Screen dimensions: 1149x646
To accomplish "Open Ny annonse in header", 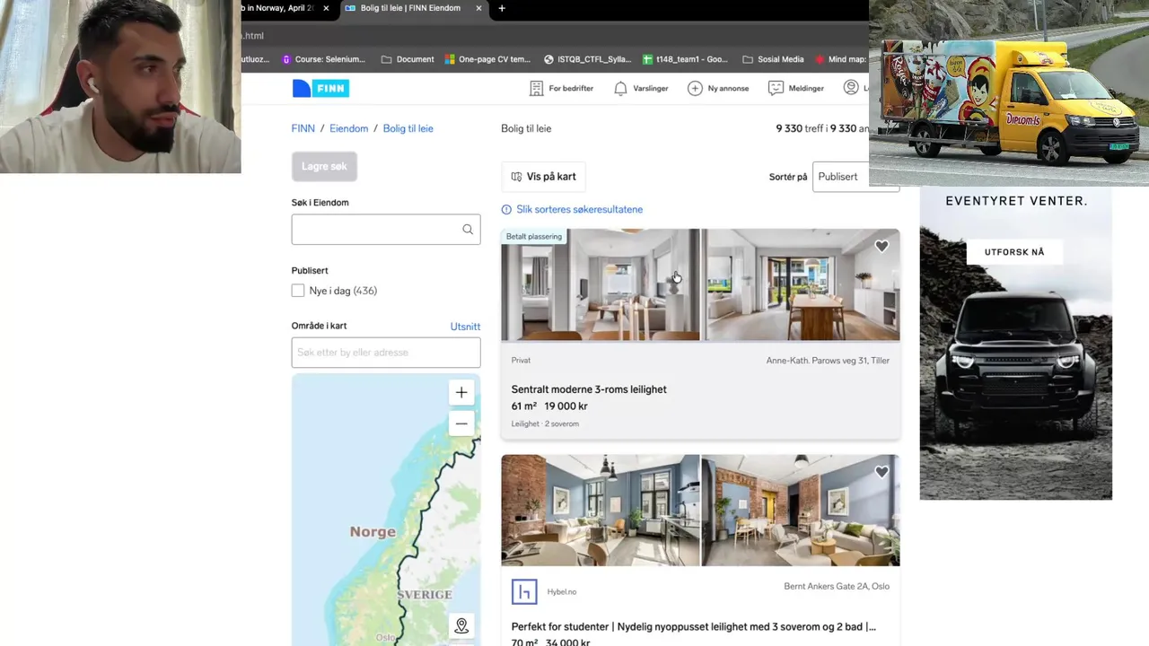I will [718, 88].
